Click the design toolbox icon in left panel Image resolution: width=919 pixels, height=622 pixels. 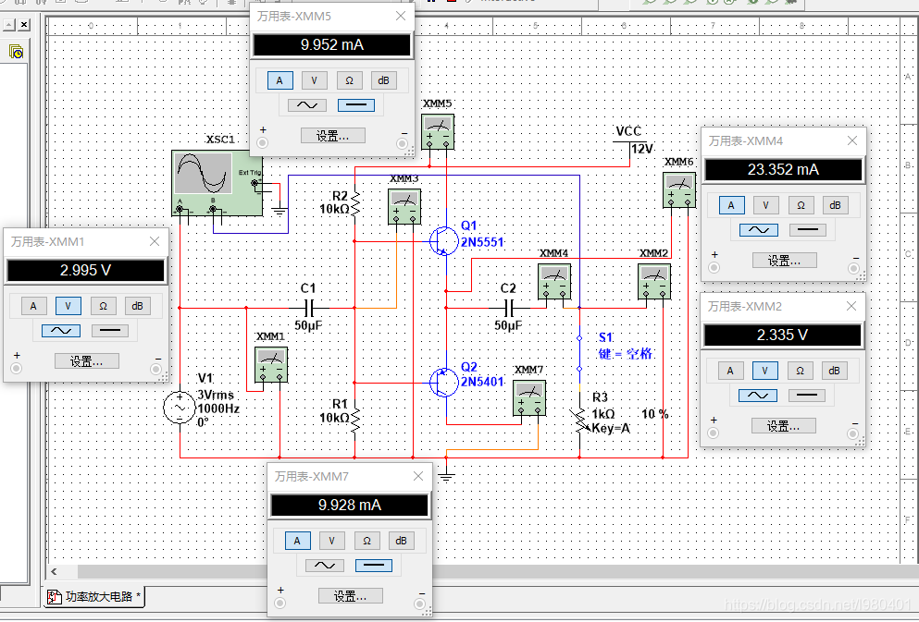[x=17, y=52]
